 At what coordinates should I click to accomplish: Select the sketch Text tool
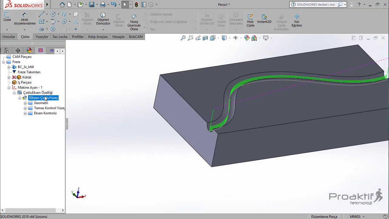tap(76, 22)
